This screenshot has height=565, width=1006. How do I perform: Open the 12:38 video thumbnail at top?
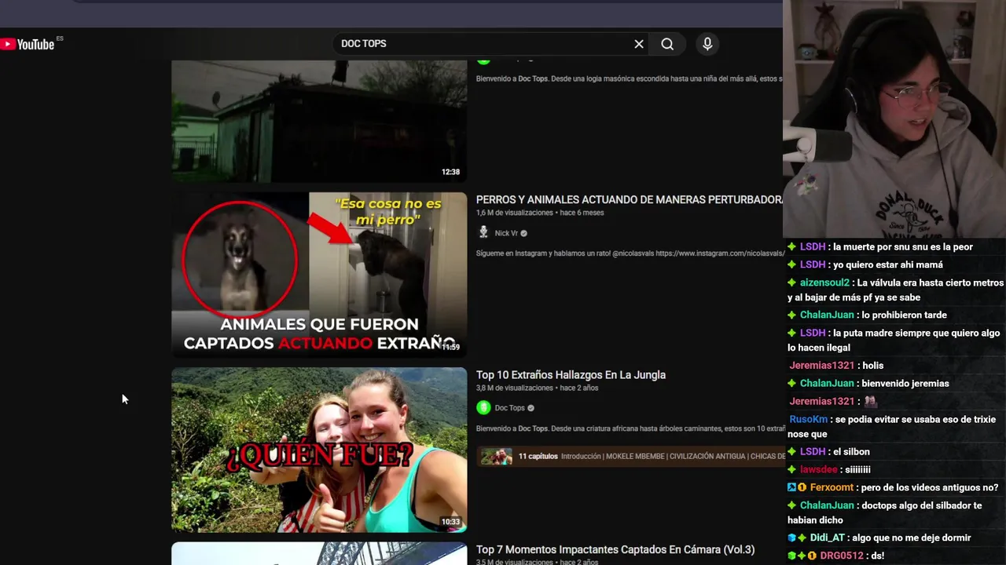(x=319, y=121)
